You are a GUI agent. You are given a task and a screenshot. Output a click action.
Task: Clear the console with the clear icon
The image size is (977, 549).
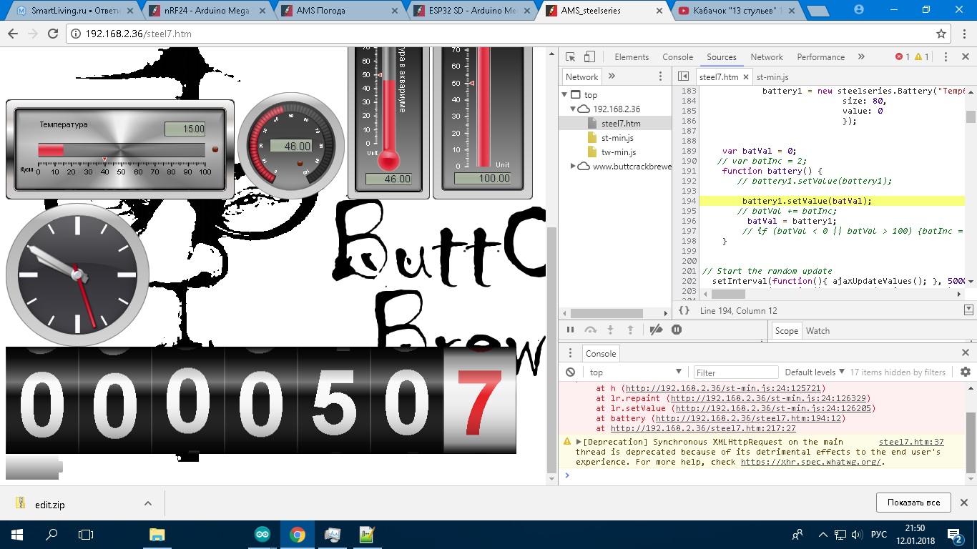570,372
